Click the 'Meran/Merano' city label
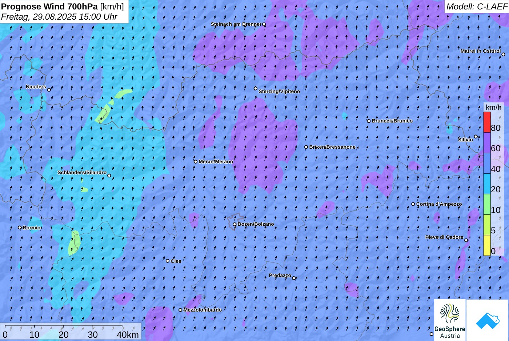The width and height of the screenshot is (509, 341). 216,161
